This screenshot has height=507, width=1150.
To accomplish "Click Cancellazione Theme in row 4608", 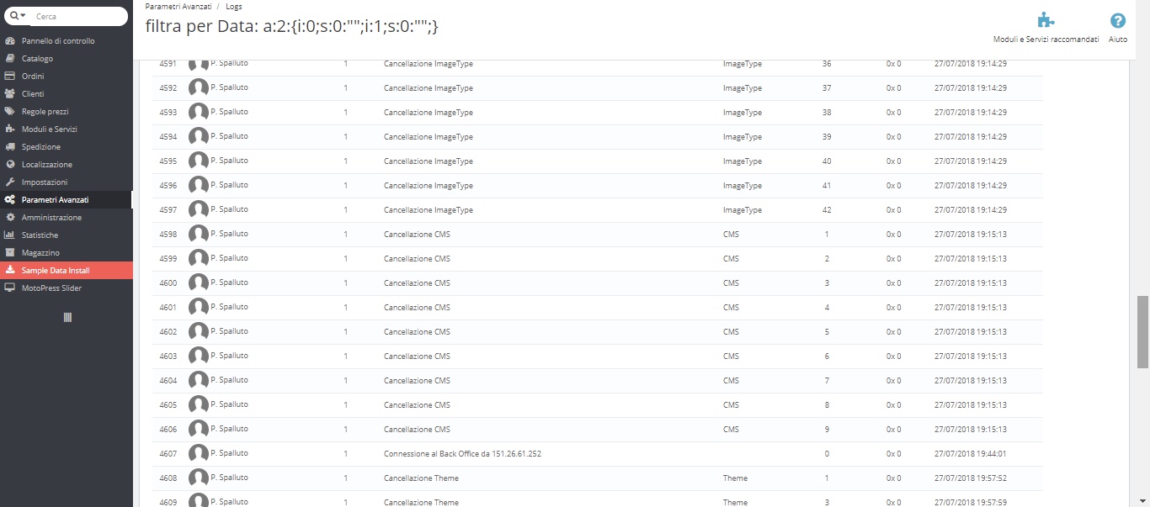I will point(421,478).
